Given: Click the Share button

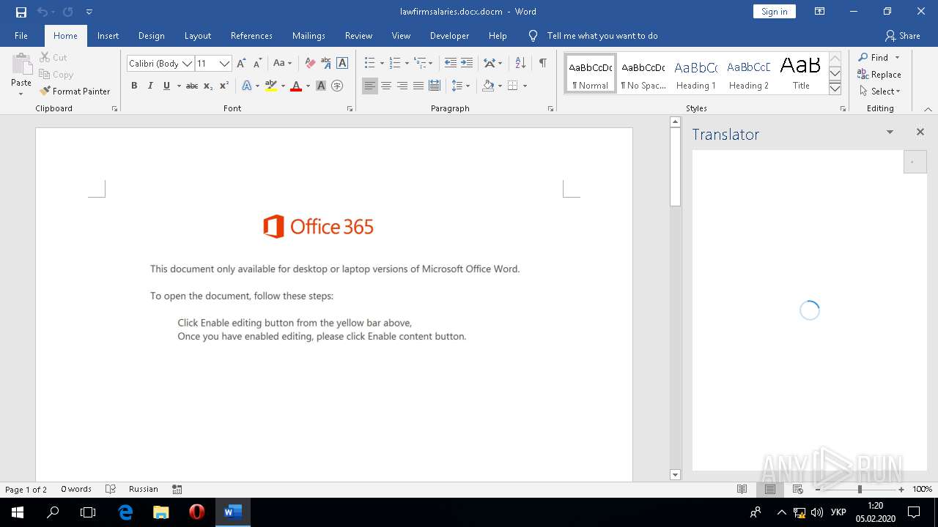Looking at the screenshot, I should pyautogui.click(x=902, y=35).
